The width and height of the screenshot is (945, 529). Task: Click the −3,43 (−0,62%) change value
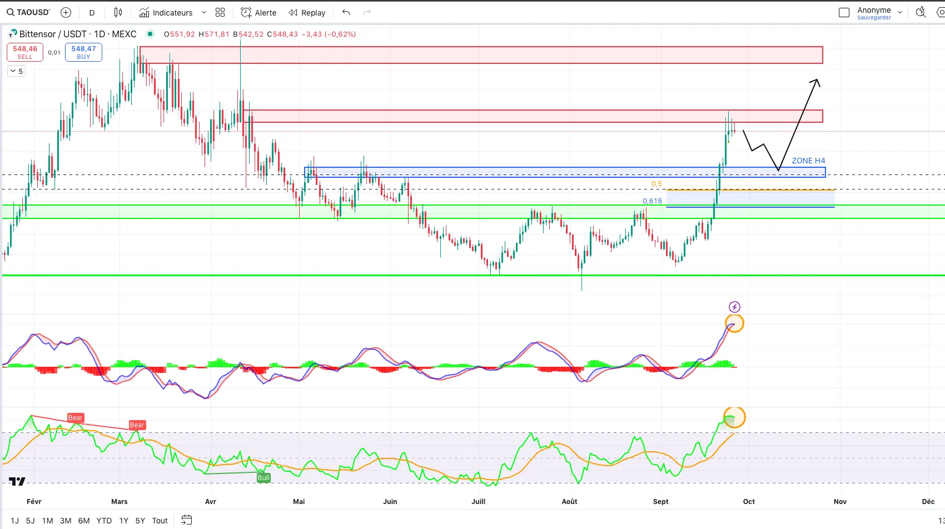[x=329, y=34]
